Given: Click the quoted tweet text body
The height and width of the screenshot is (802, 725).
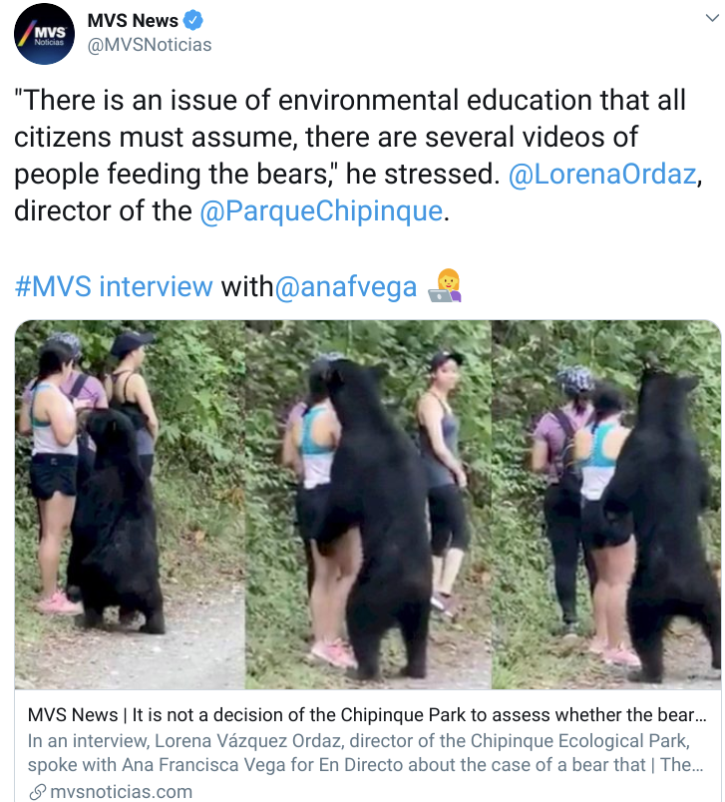Looking at the screenshot, I should tap(358, 156).
